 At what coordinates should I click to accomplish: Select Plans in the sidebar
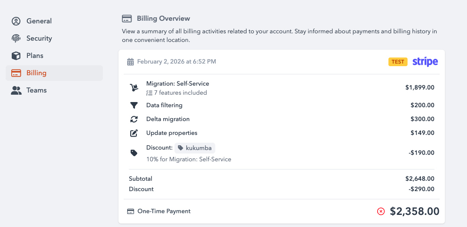tap(35, 56)
